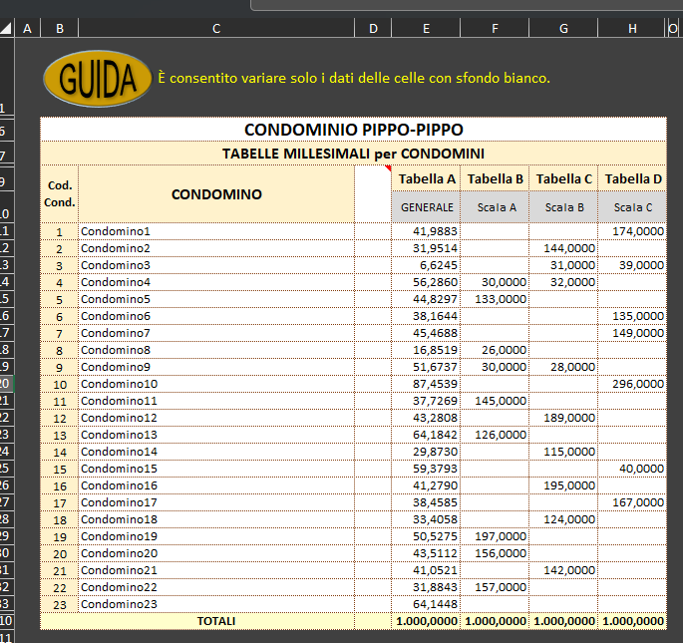Select column C header

[x=216, y=28]
